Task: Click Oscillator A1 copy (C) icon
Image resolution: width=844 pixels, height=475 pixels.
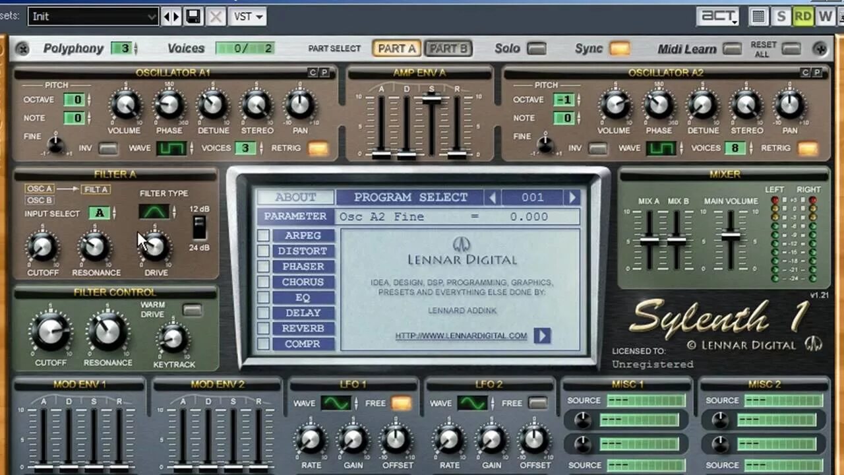Action: click(x=313, y=73)
